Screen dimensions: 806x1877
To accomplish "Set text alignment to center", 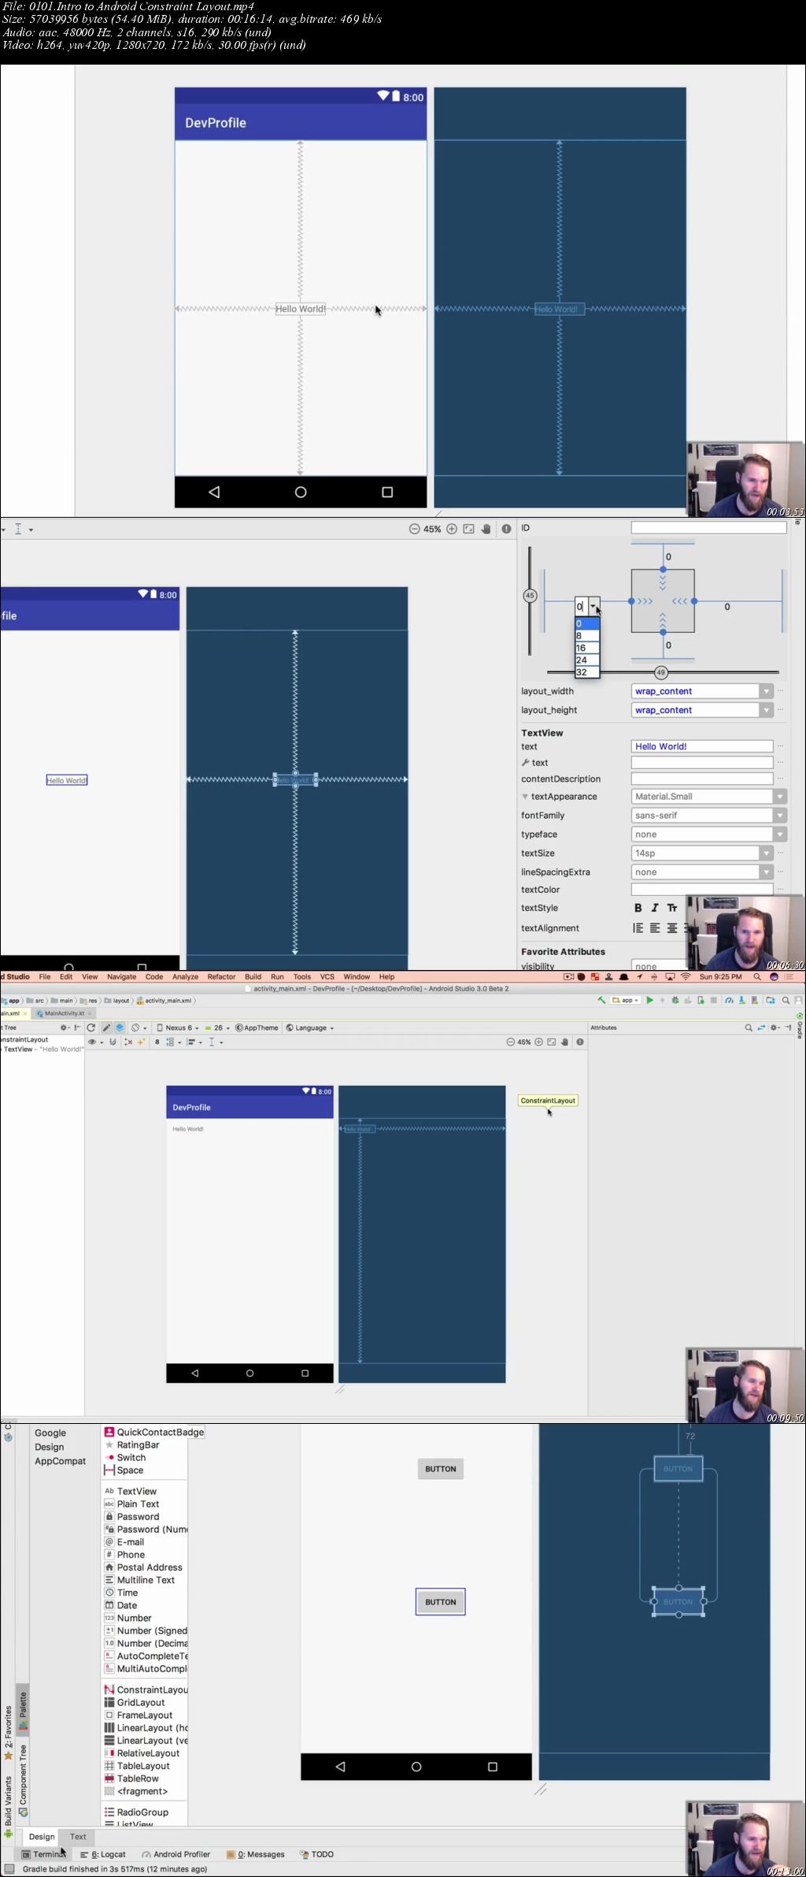I will pyautogui.click(x=672, y=928).
